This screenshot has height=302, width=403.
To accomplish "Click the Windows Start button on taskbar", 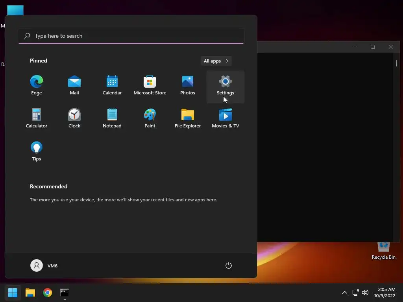I will click(x=13, y=293).
